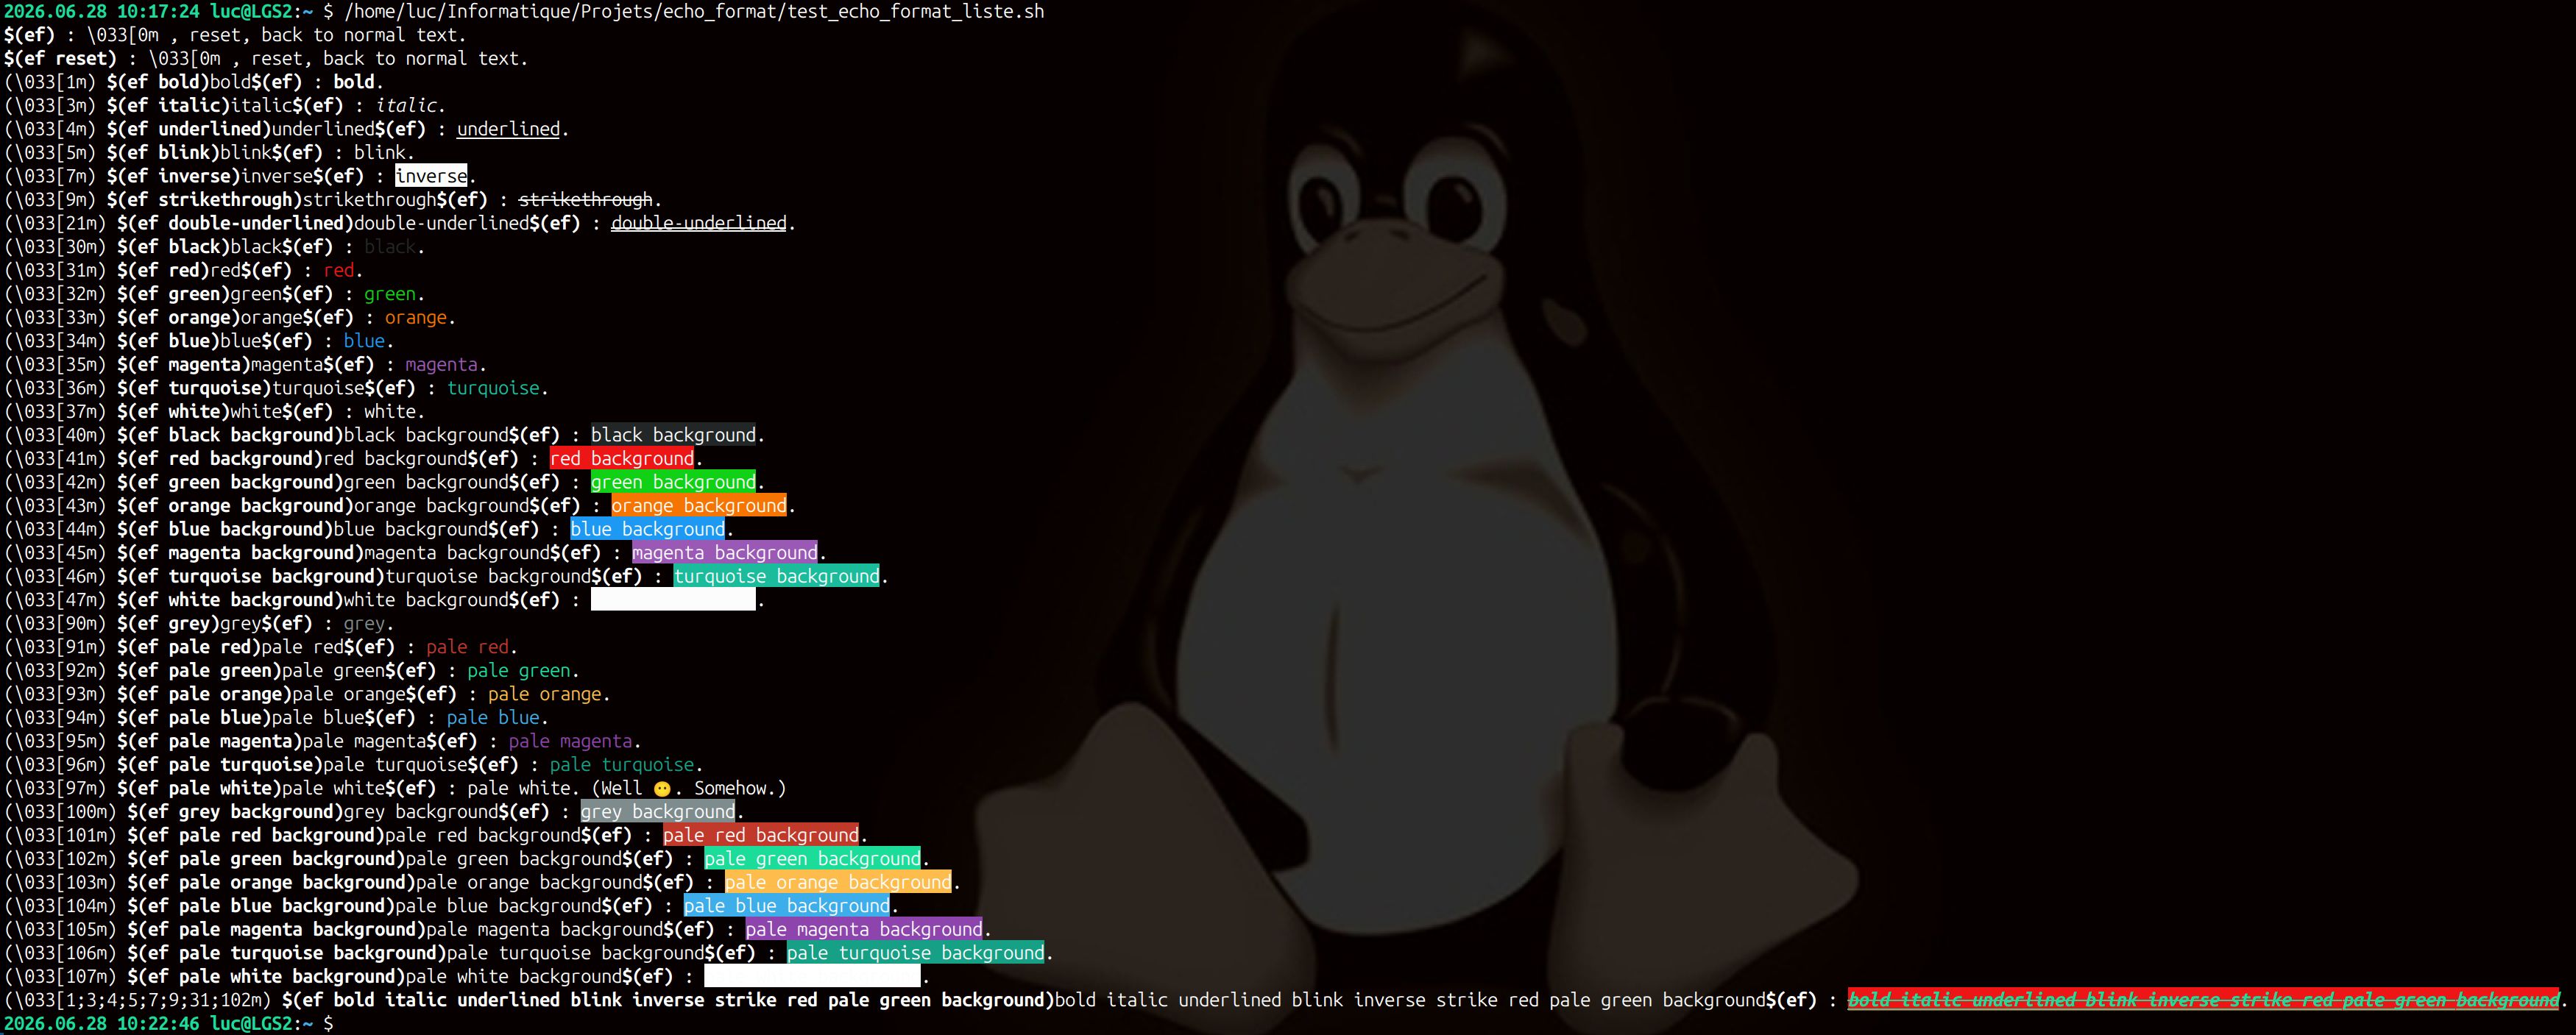Click the turquoise background highlighted text

777,577
